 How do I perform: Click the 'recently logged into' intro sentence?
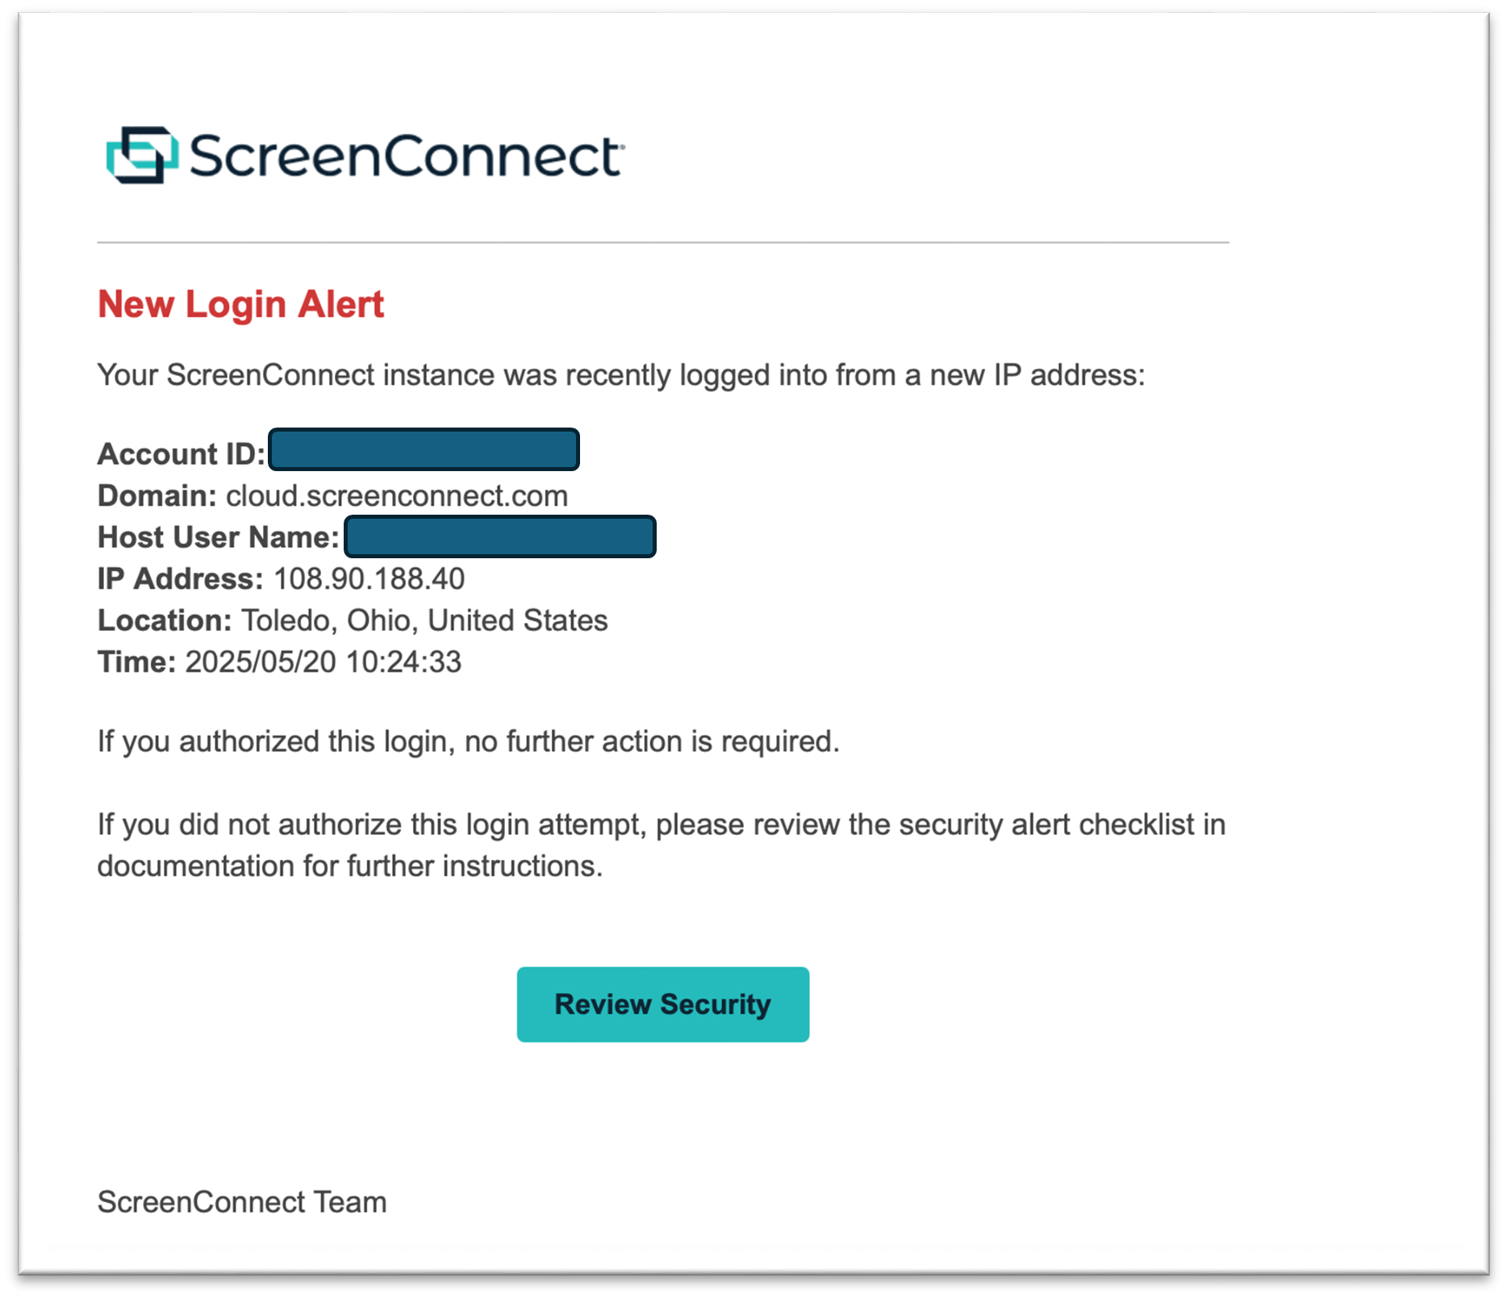(620, 375)
